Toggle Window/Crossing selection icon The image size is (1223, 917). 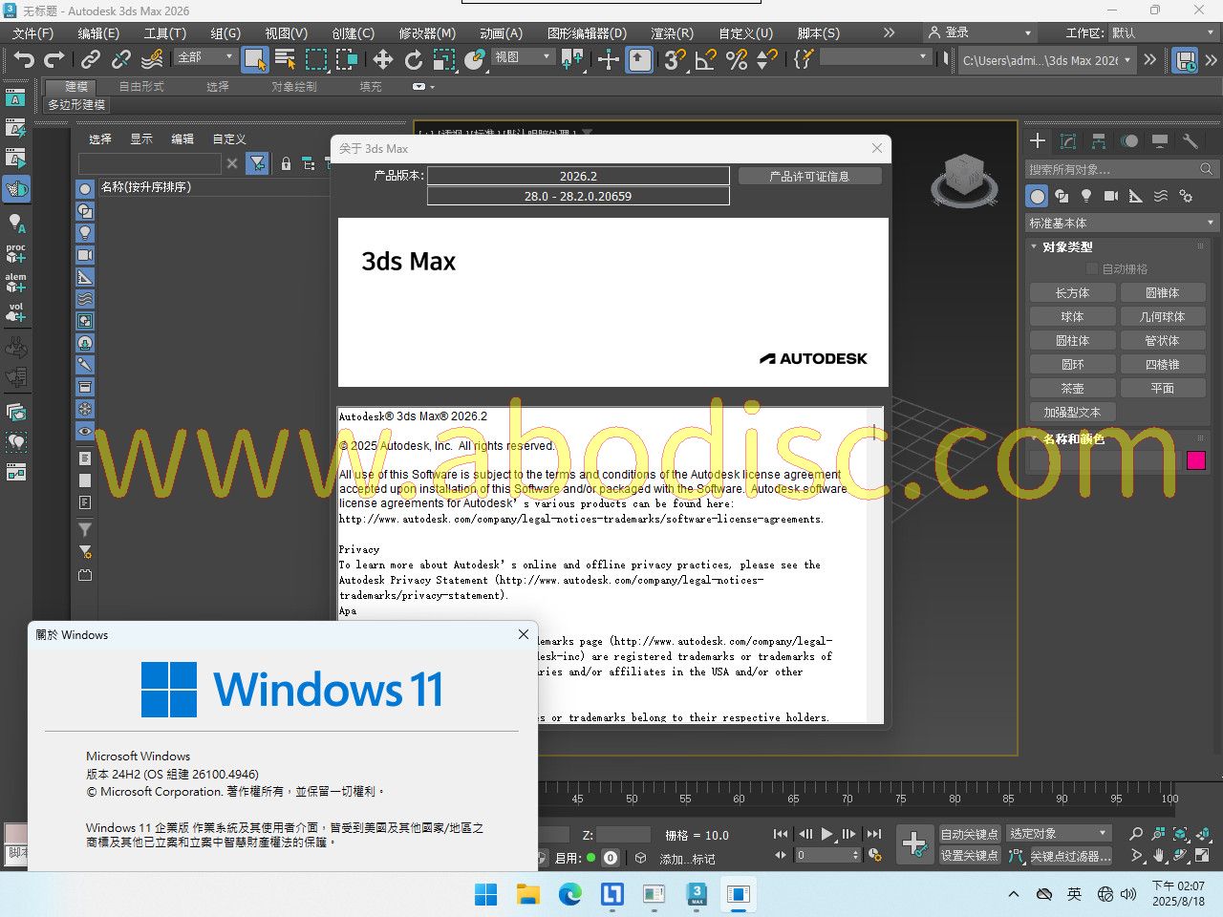point(347,60)
